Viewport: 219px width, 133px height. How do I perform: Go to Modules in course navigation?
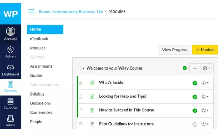point(38,48)
